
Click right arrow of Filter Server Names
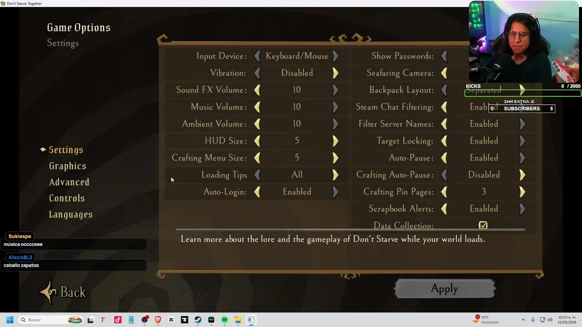[x=522, y=124]
